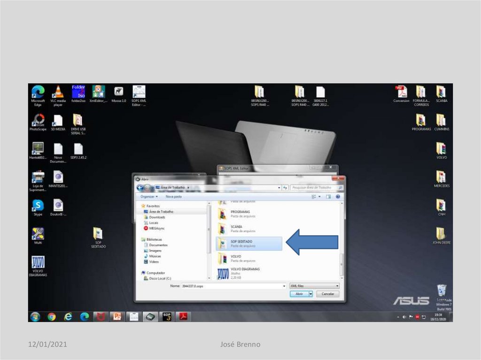The width and height of the screenshot is (481, 360).
Task: Select the Skype desktop shortcut
Action: (x=38, y=207)
